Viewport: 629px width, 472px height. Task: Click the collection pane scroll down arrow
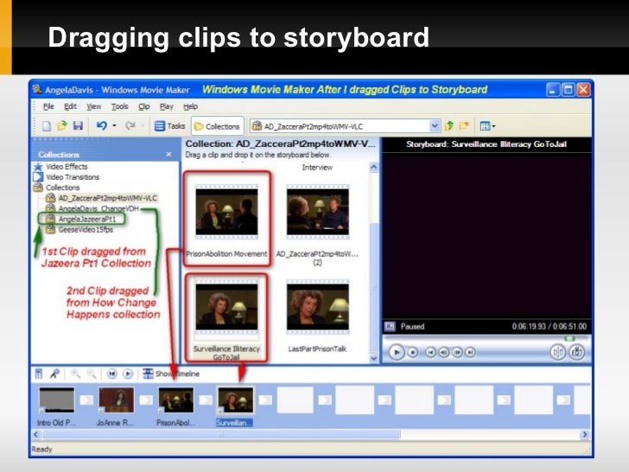pyautogui.click(x=374, y=359)
